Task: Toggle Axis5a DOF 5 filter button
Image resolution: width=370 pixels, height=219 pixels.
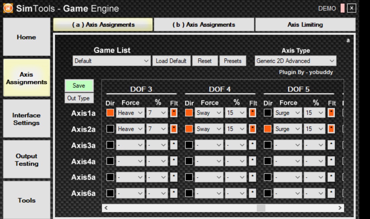Action: point(331,177)
